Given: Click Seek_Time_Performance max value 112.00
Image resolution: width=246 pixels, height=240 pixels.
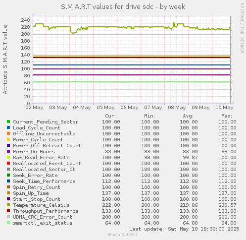Looking at the screenshot, I should 227,181.
